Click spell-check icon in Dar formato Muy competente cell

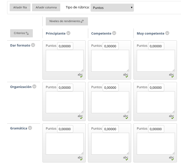tap(171, 75)
